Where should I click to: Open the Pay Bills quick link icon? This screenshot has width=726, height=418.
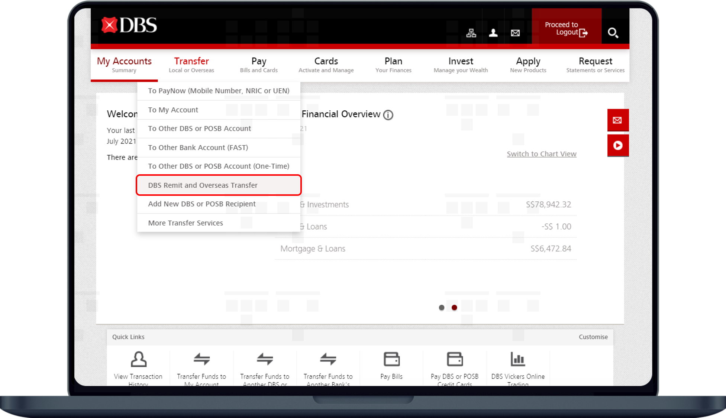click(x=391, y=359)
